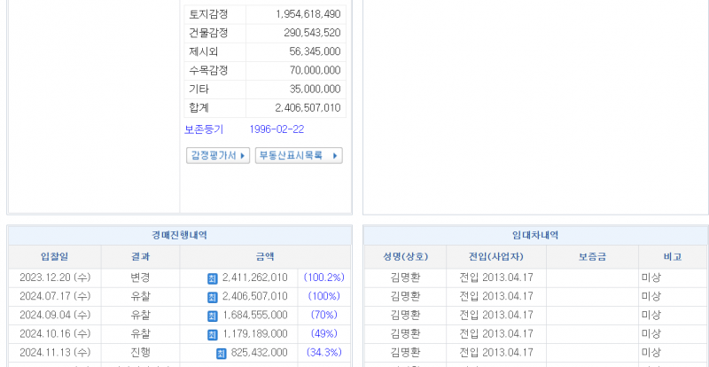The height and width of the screenshot is (367, 709).
Task: Click the 보증금 column header
Action: coord(592,257)
